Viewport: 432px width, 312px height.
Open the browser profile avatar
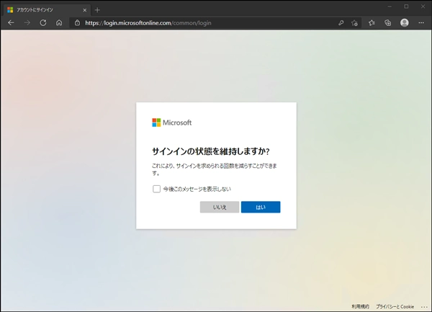[405, 23]
